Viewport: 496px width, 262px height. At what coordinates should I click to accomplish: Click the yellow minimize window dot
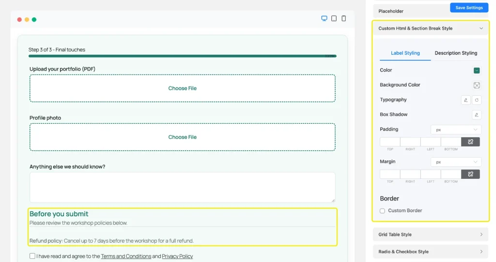27,19
